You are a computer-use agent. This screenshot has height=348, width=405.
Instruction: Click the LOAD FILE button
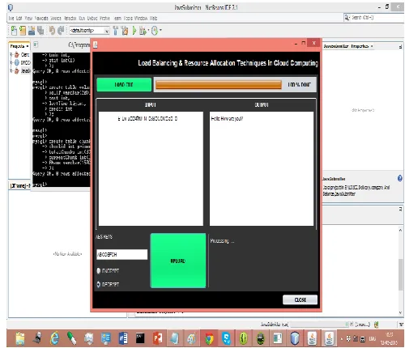124,85
